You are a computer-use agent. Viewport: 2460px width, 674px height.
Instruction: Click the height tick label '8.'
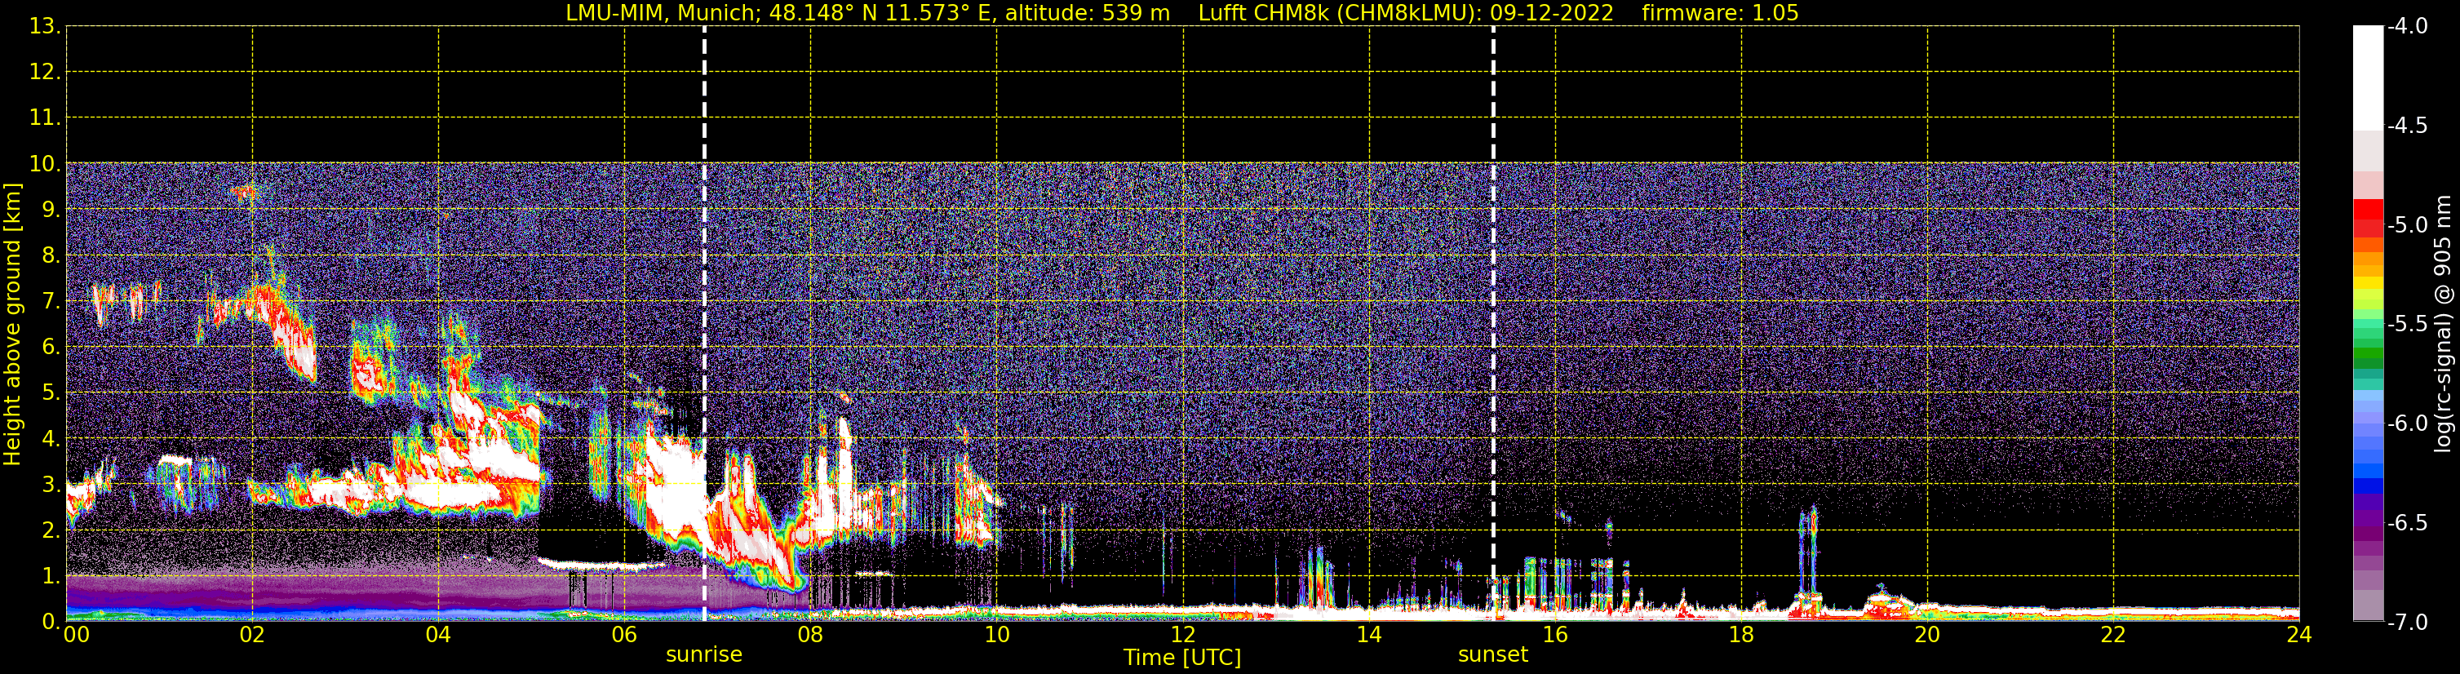coord(51,256)
